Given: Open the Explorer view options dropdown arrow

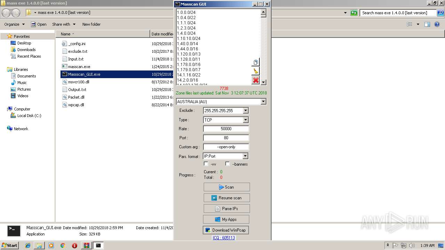Looking at the screenshot, I should 418,24.
